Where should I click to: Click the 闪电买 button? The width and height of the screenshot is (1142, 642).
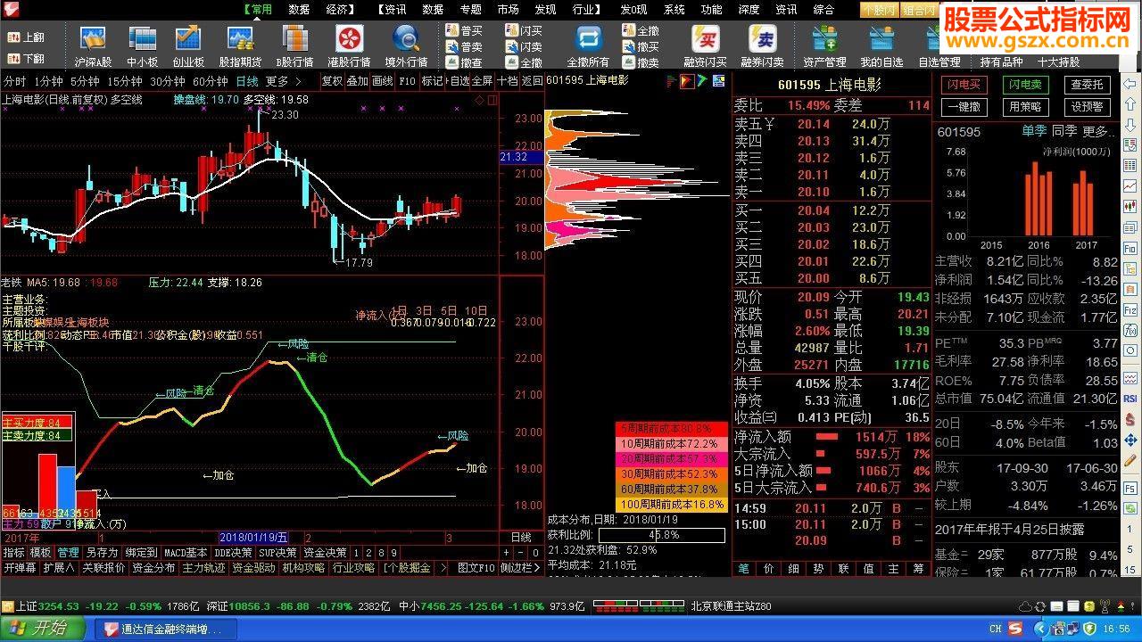coord(964,85)
